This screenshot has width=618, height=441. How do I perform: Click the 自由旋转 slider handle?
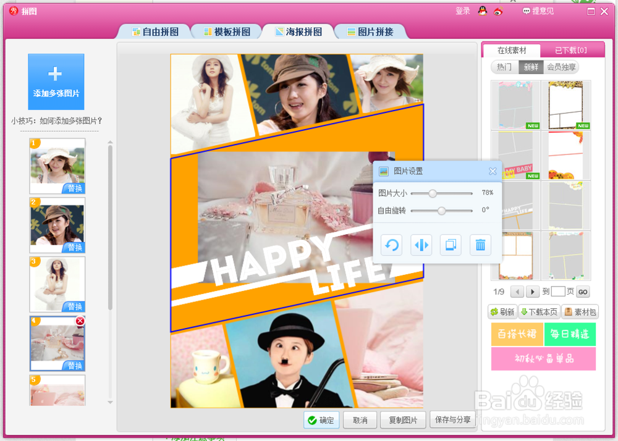tap(441, 211)
